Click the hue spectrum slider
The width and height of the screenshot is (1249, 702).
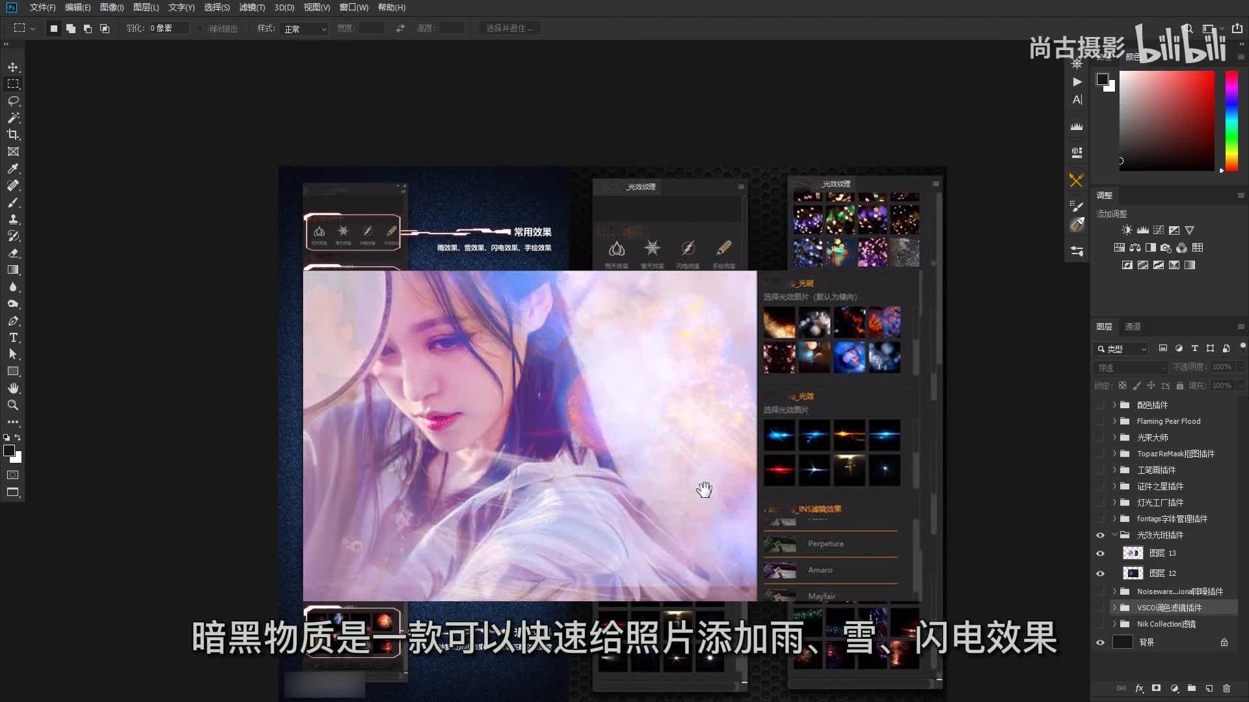click(1231, 120)
